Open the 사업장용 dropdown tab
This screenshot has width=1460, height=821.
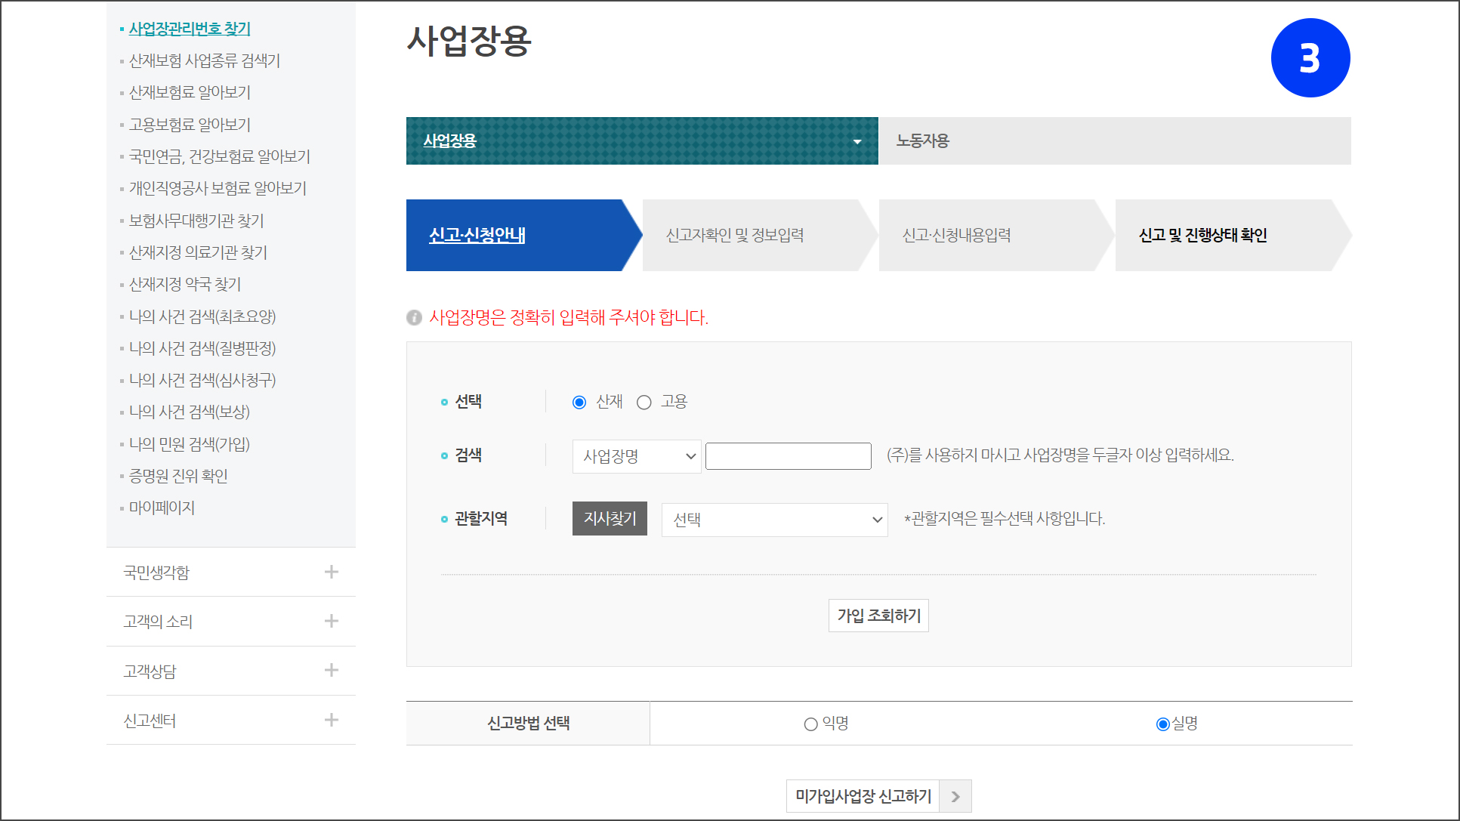pyautogui.click(x=642, y=140)
